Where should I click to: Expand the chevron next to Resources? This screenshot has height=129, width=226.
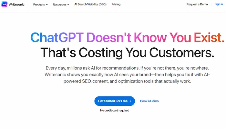click(68, 5)
